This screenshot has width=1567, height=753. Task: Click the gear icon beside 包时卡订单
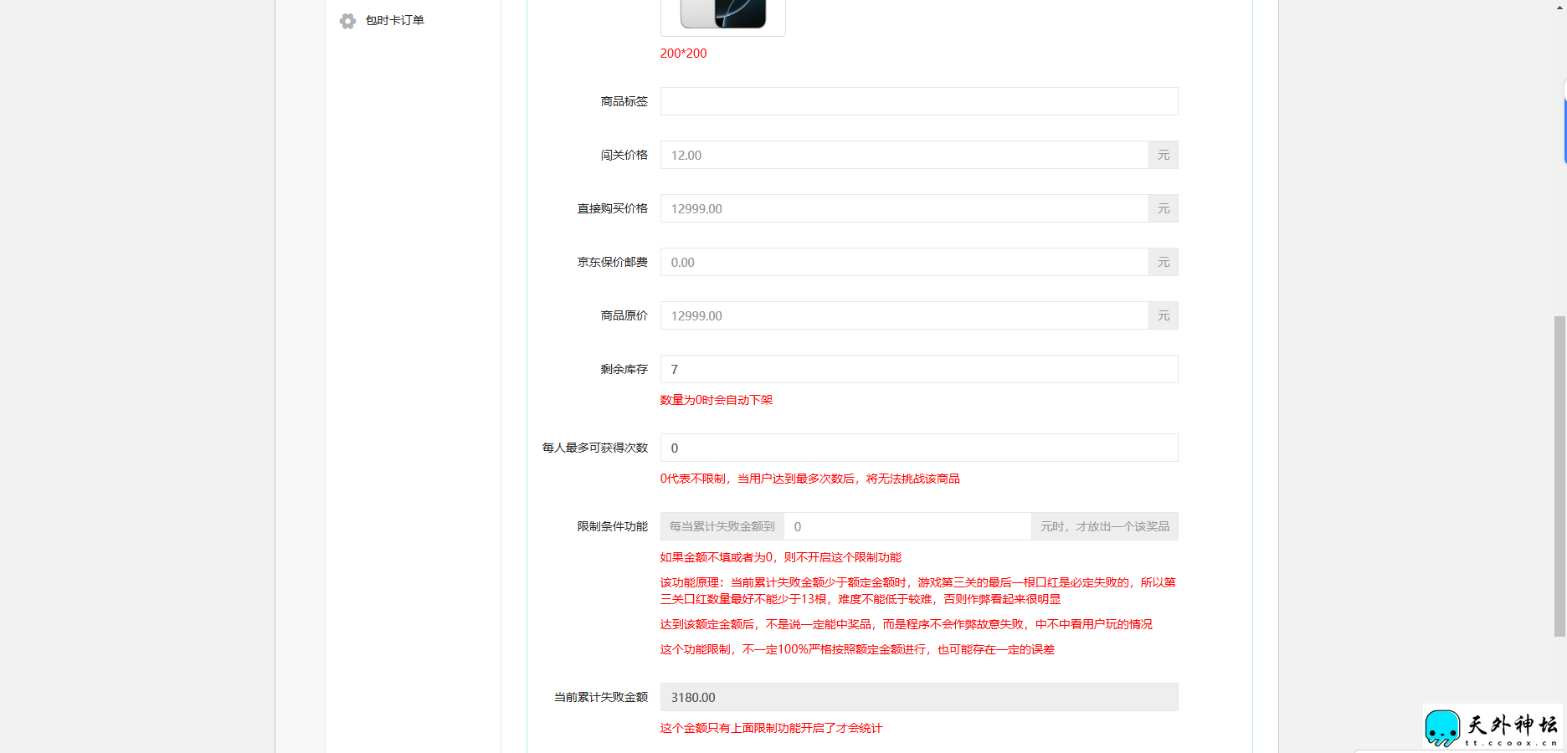347,21
